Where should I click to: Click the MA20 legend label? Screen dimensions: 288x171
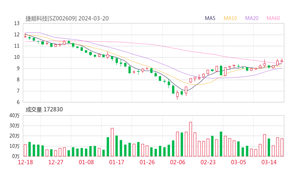click(x=252, y=18)
